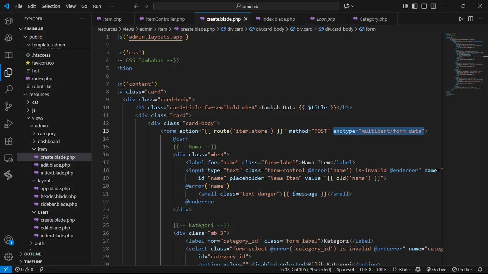Collapse the users folder

(x=43, y=212)
